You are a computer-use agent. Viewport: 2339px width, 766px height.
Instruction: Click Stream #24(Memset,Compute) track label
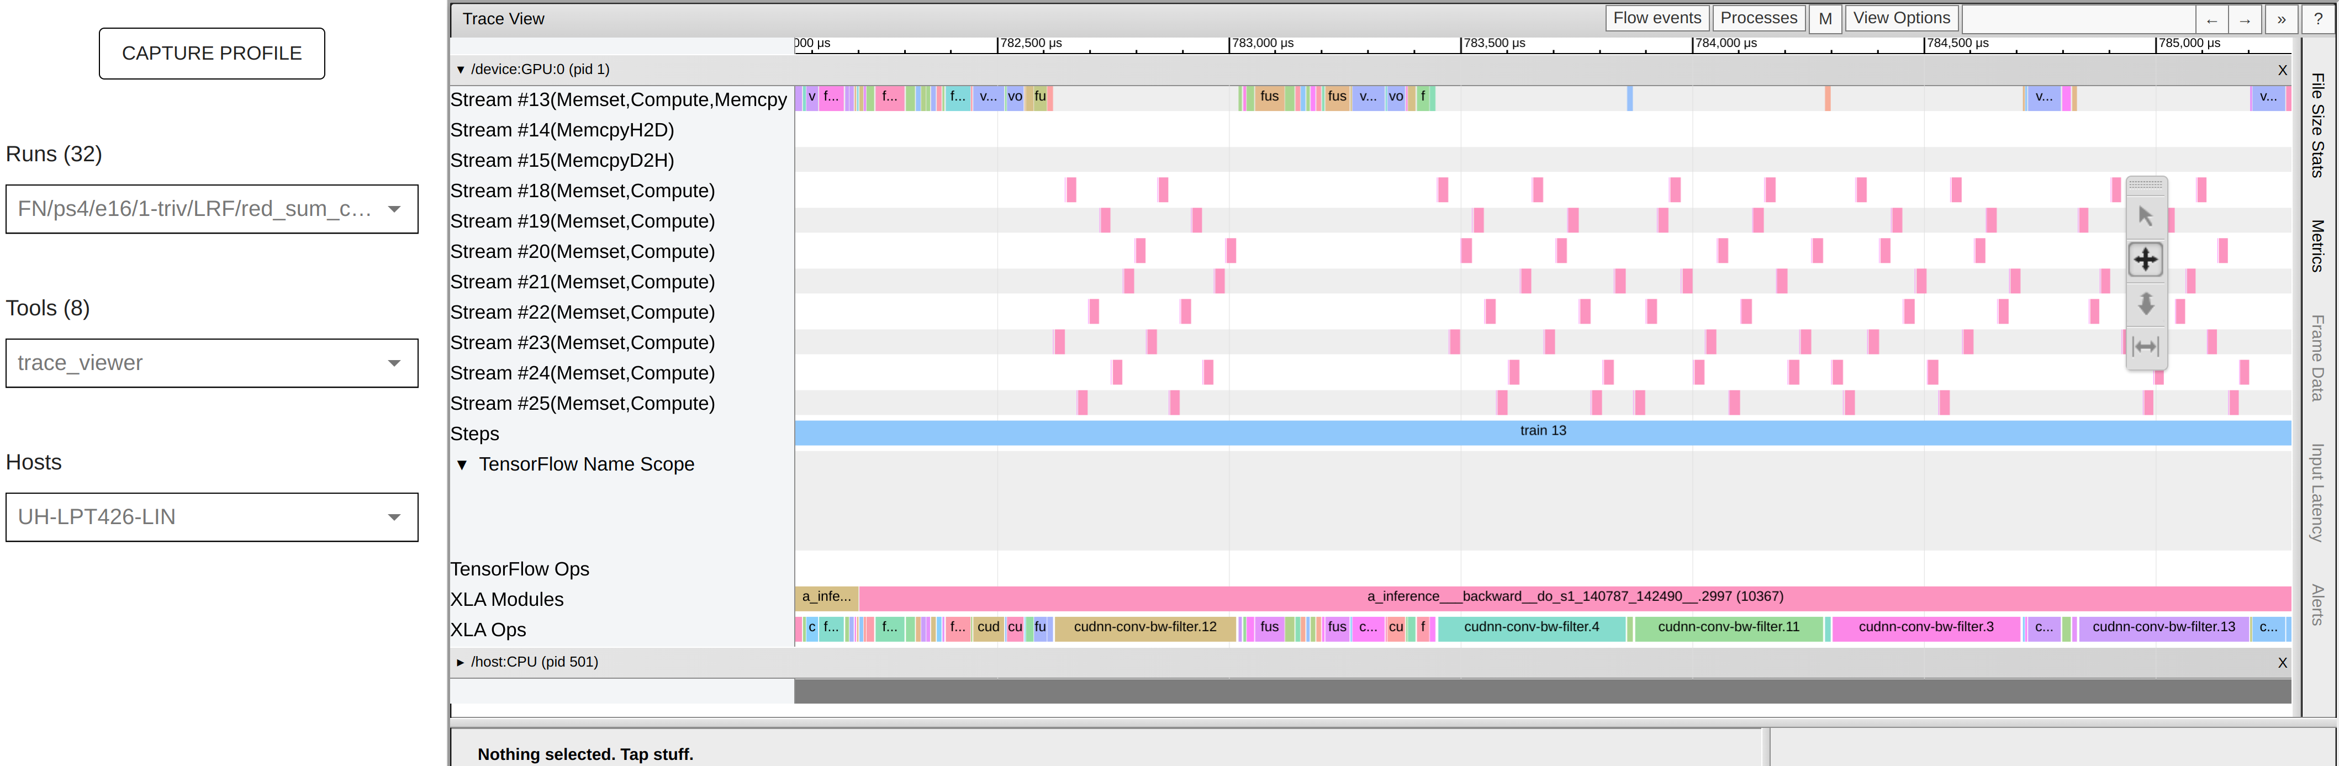coord(583,374)
